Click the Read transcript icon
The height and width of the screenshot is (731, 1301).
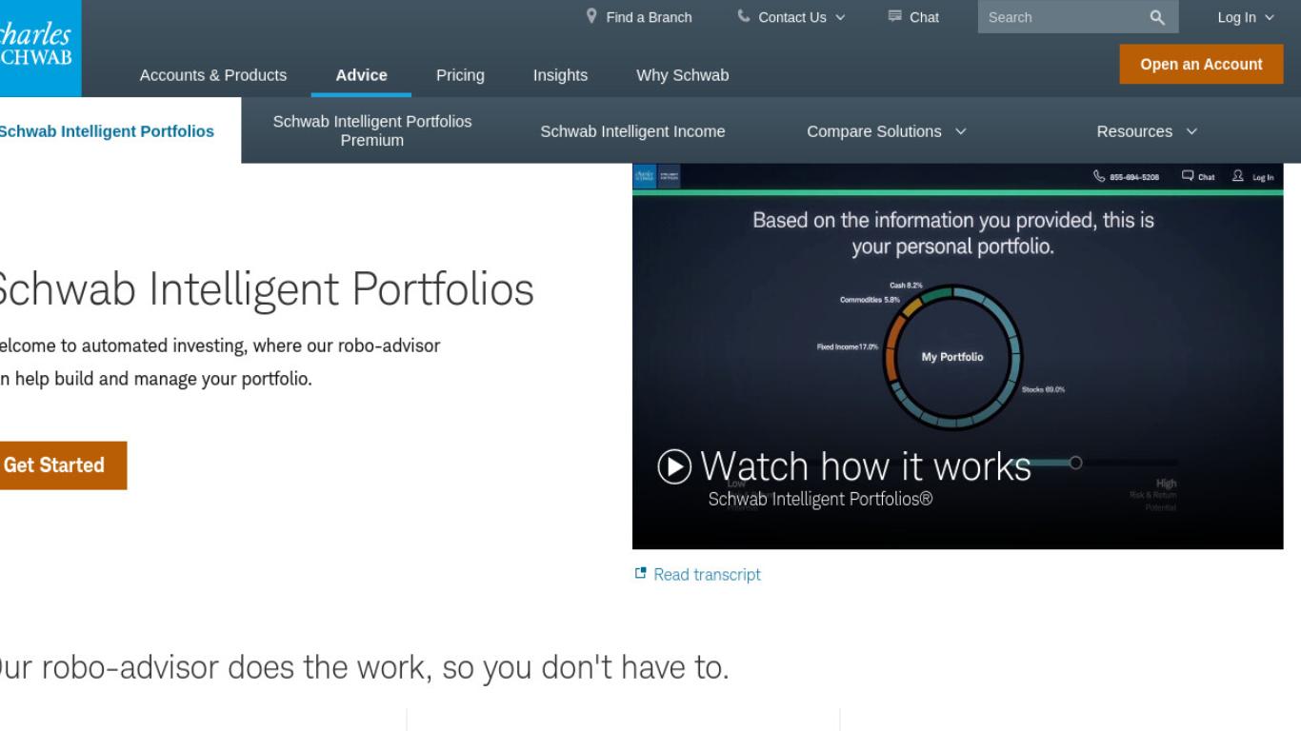coord(641,573)
